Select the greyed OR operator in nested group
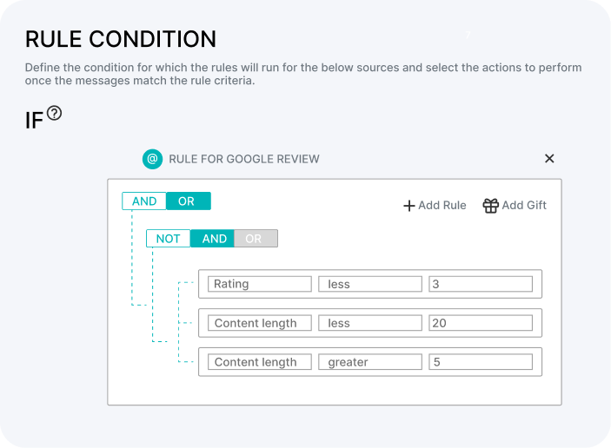This screenshot has height=448, width=611. coord(256,238)
